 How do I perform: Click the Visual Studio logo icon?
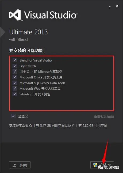click(15, 15)
